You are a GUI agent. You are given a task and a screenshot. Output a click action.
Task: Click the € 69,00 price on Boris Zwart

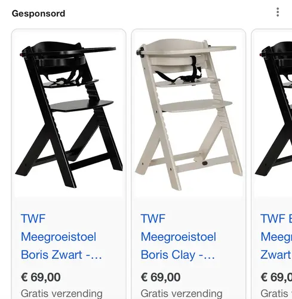point(41,277)
